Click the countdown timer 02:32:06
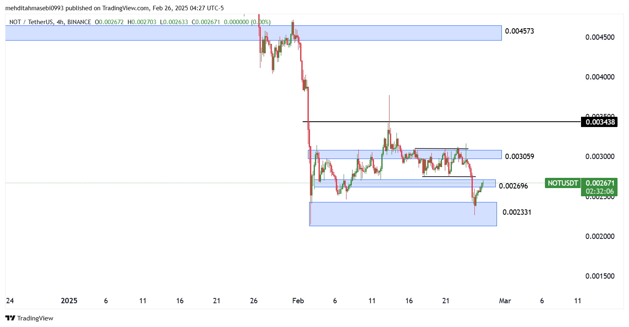The height and width of the screenshot is (327, 629). coord(599,191)
